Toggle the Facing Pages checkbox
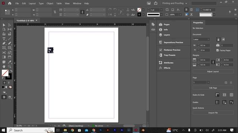 click(x=218, y=50)
